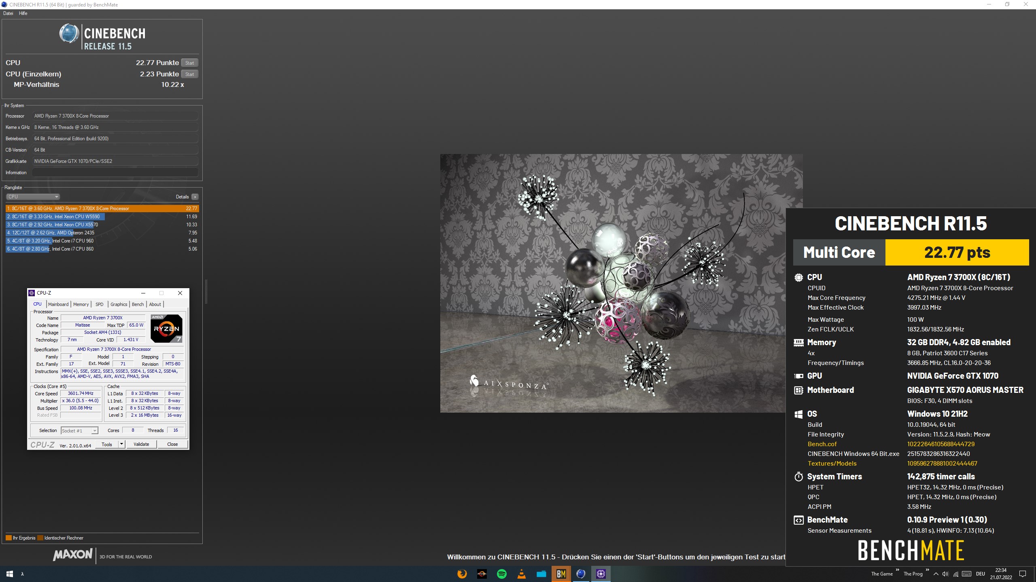Expand The Prog toolbar chevron
The height and width of the screenshot is (582, 1036).
point(927,570)
